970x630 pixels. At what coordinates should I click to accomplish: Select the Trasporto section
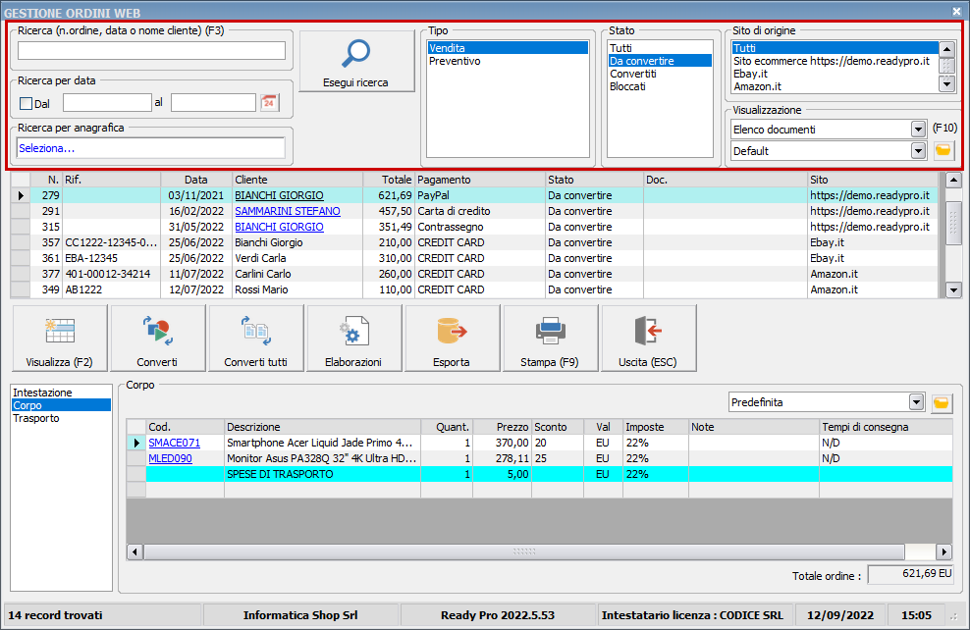click(36, 418)
